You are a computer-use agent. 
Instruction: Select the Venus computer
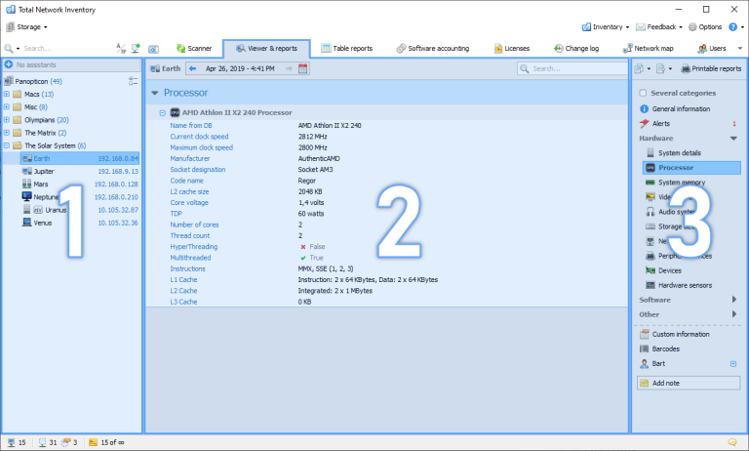click(80, 223)
